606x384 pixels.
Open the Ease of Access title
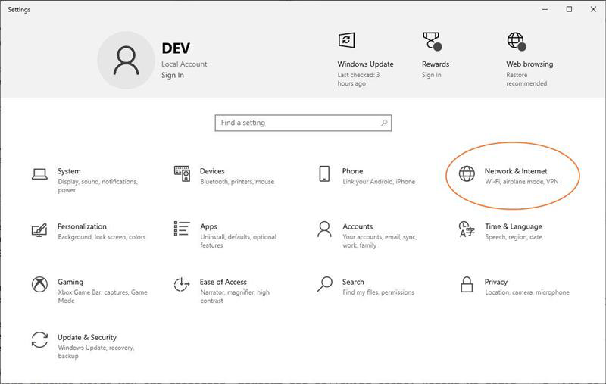[x=223, y=282]
